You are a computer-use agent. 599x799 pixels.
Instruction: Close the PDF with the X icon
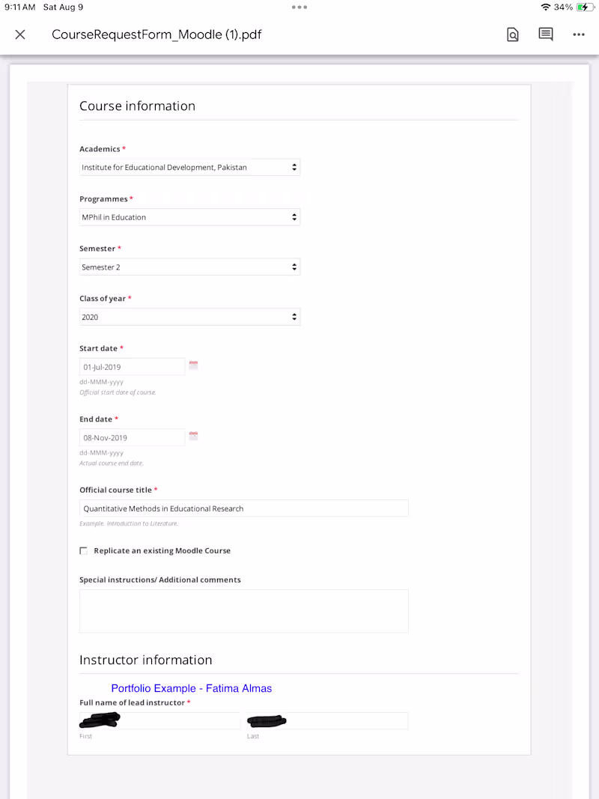coord(20,34)
